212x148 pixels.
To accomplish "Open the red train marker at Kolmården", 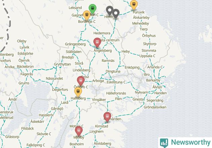I will click(108, 117).
